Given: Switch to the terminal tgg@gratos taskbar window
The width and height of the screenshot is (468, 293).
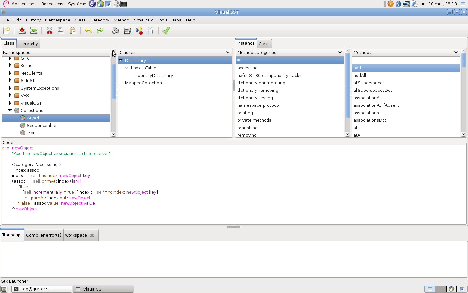Looking at the screenshot, I should tap(42, 289).
